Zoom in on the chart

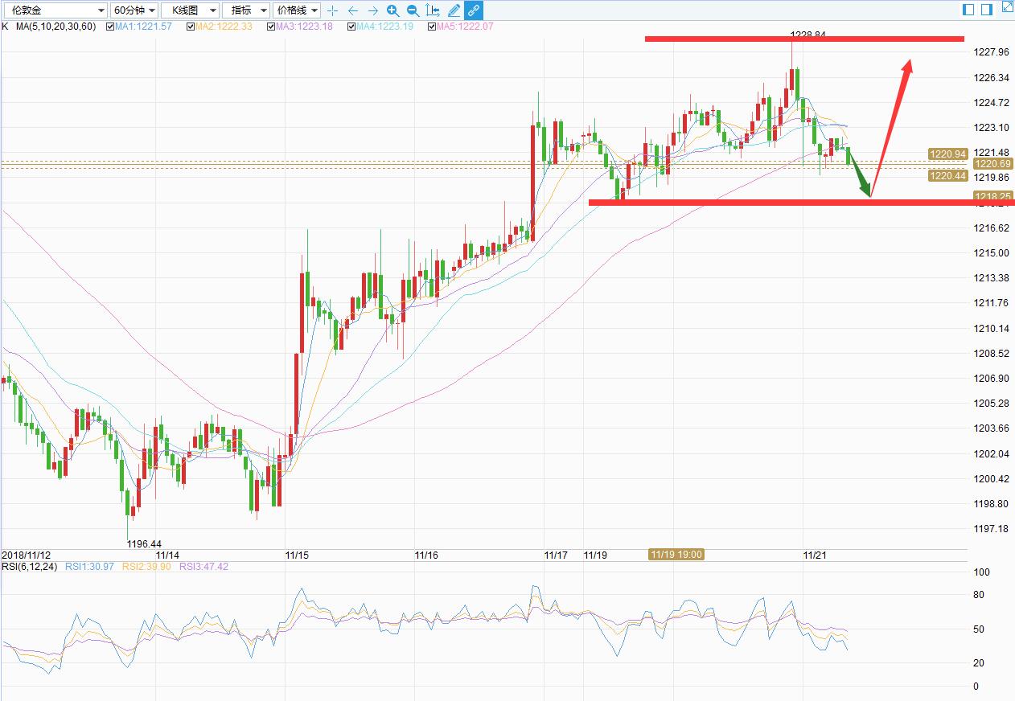click(x=392, y=10)
